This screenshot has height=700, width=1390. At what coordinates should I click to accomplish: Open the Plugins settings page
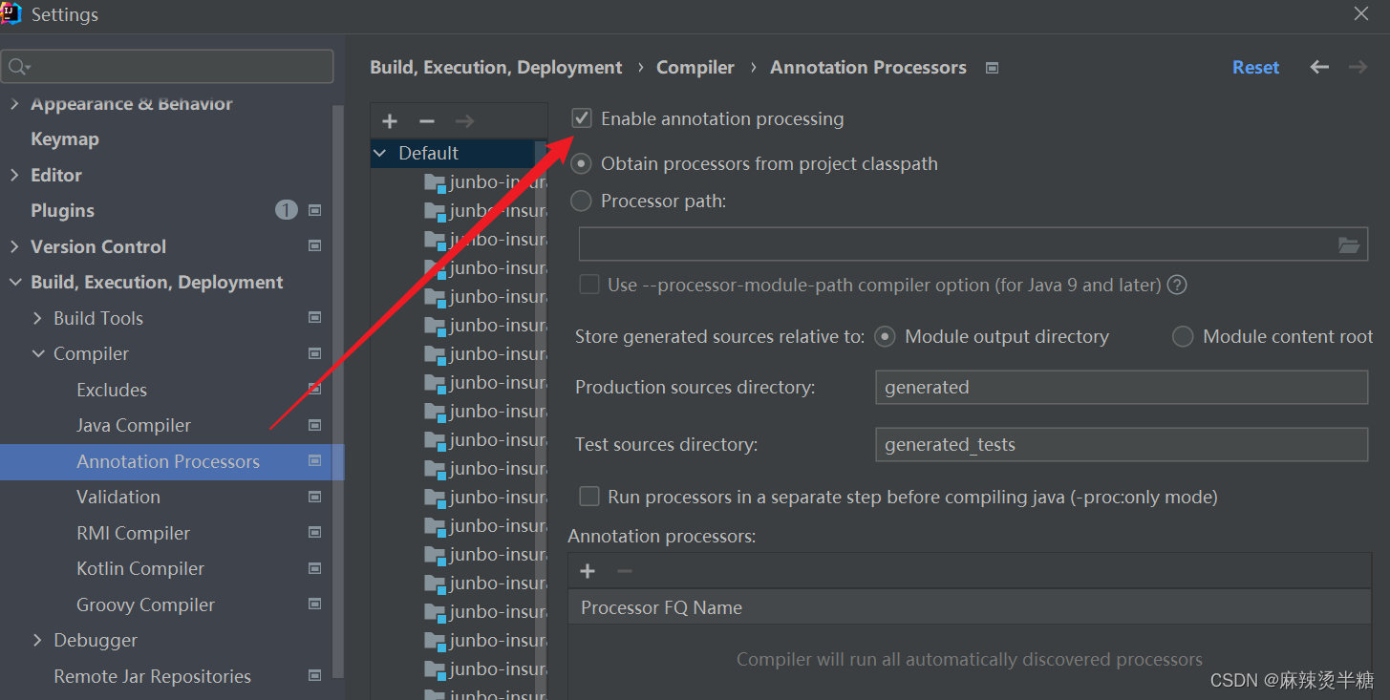pos(62,211)
